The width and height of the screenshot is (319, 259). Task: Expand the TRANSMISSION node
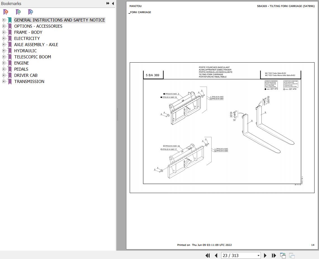(4, 81)
